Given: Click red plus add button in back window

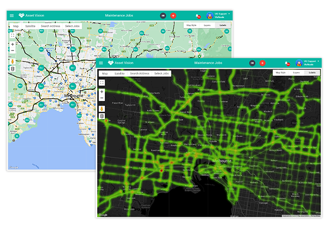Looking at the screenshot, I should (x=173, y=16).
